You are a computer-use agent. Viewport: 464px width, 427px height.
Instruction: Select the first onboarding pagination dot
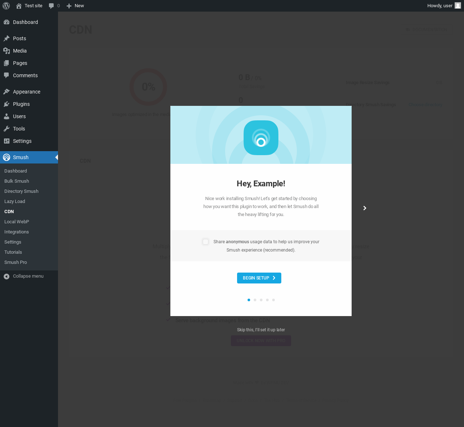coord(249,300)
